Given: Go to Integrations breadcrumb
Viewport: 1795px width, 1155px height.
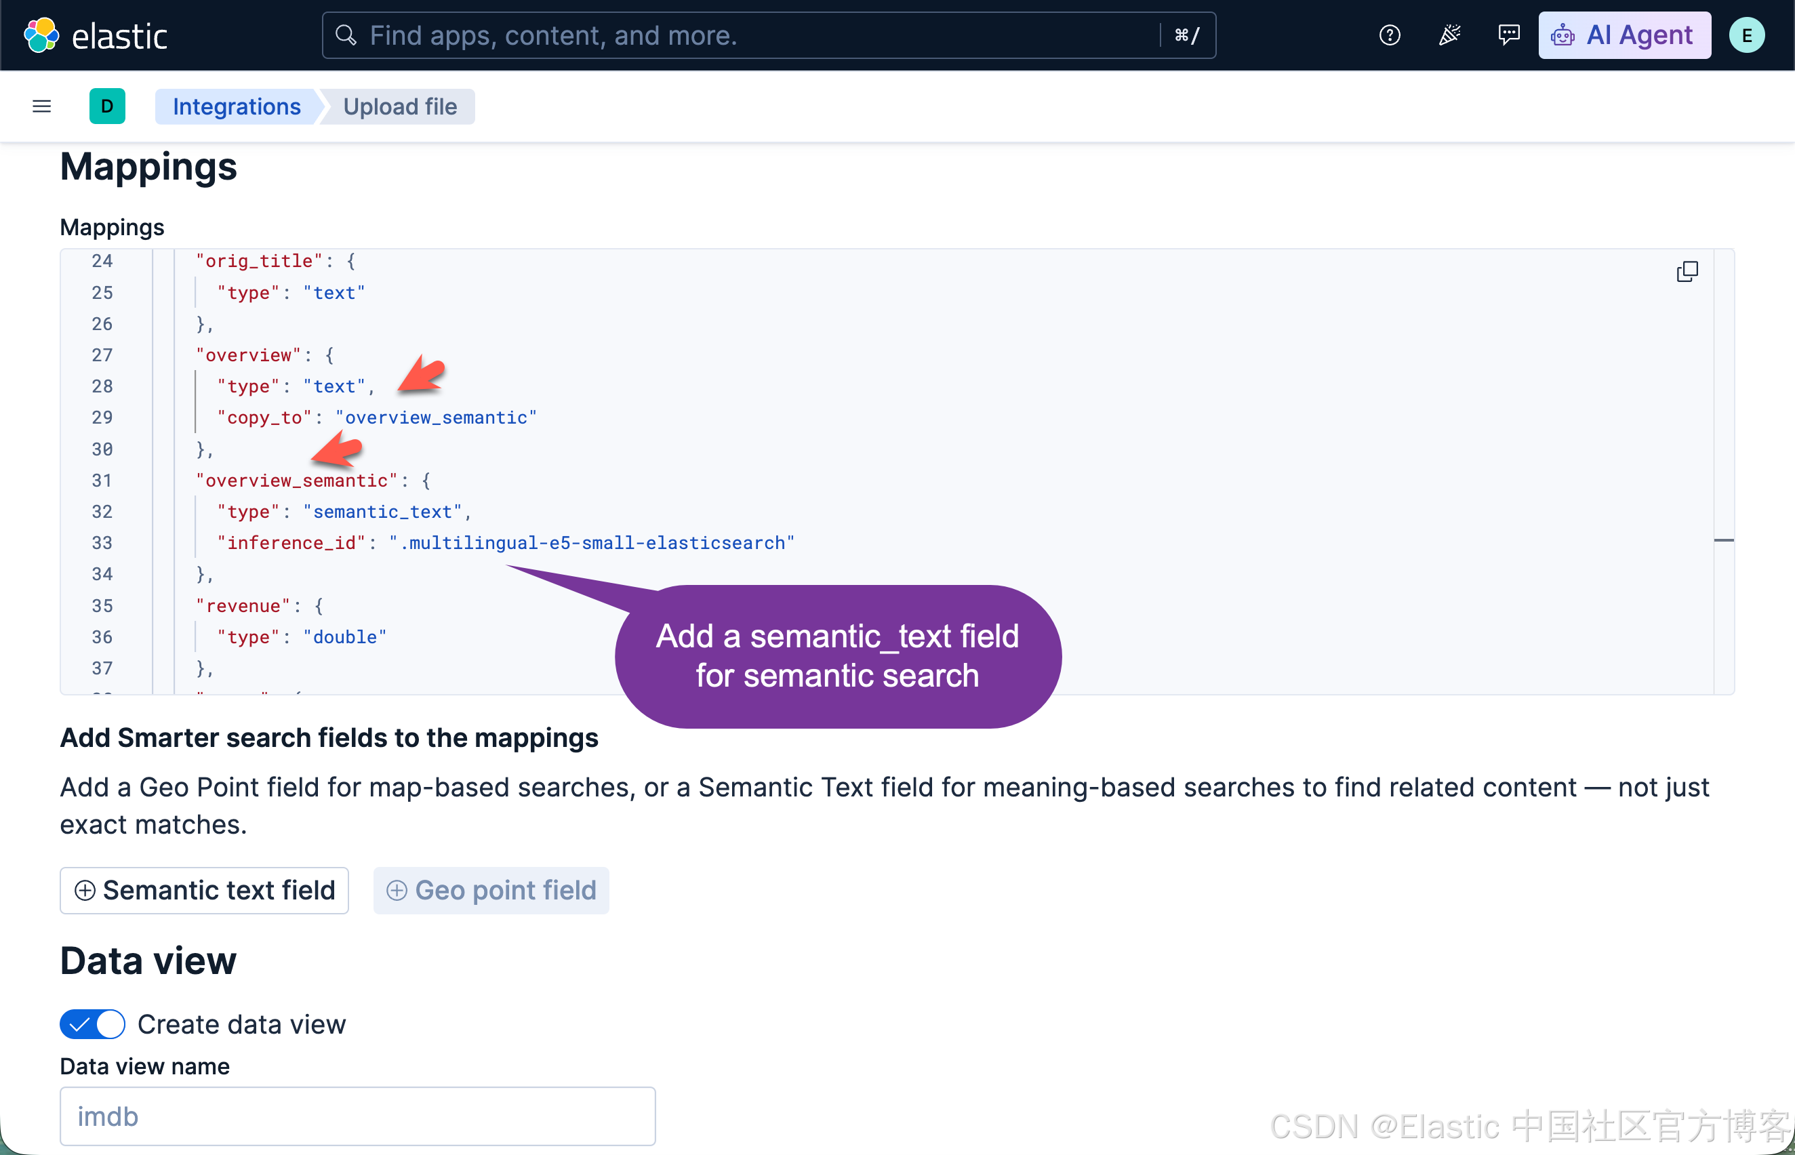Looking at the screenshot, I should (237, 106).
